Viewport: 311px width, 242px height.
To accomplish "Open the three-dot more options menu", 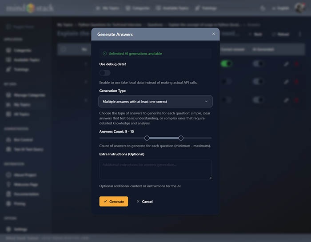I will [300, 34].
